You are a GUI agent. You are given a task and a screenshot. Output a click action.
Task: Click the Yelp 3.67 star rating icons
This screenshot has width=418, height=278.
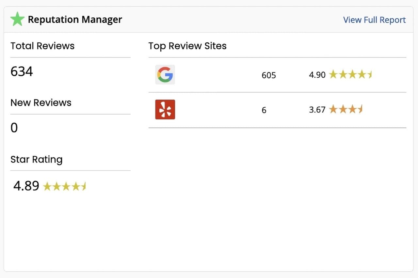346,109
